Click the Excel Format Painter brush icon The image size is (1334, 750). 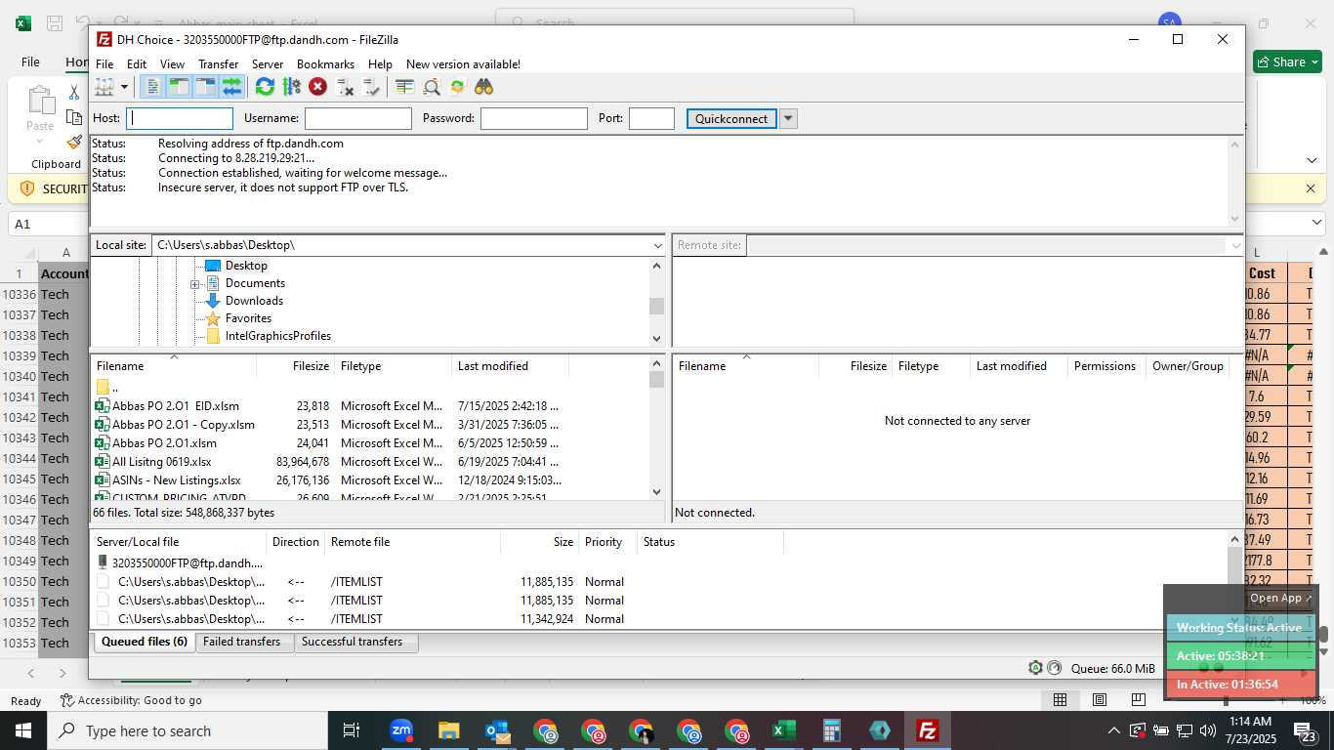[x=74, y=142]
